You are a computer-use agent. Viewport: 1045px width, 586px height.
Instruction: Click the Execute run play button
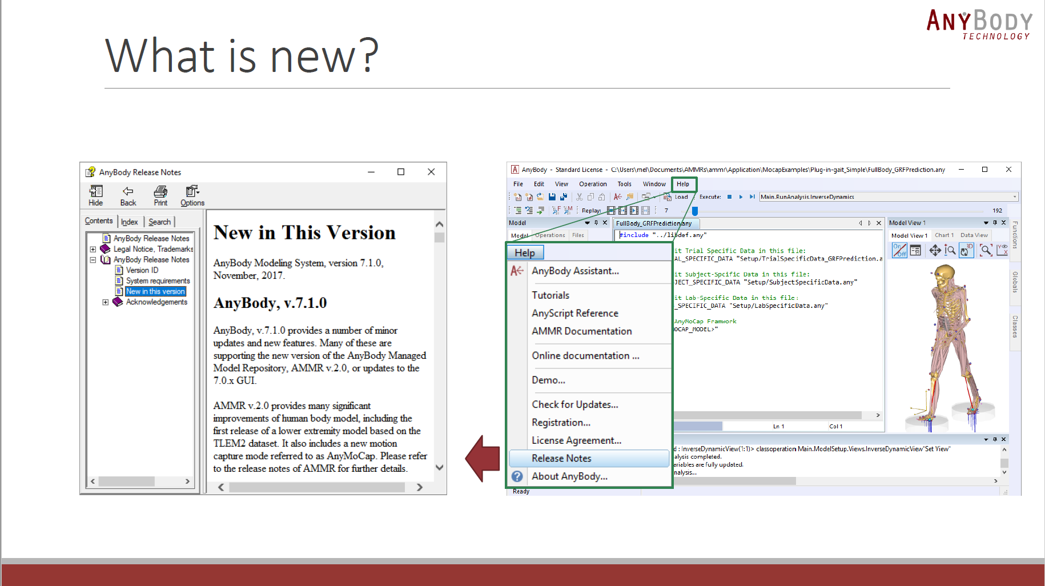coord(741,196)
